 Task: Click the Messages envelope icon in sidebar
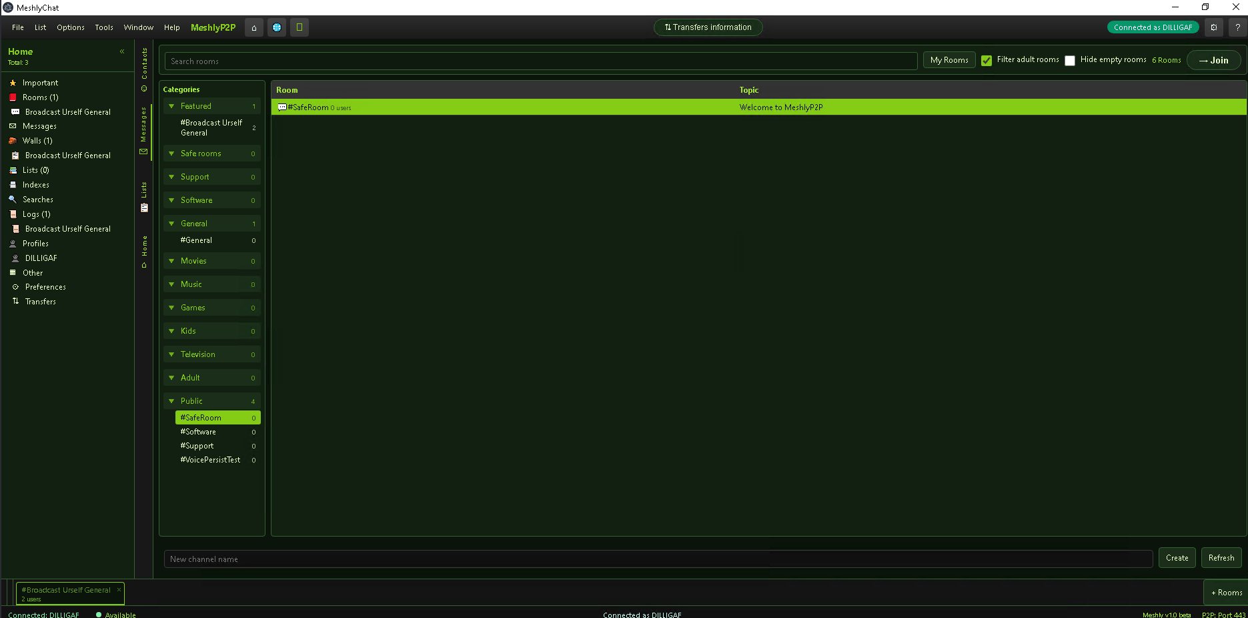13,126
